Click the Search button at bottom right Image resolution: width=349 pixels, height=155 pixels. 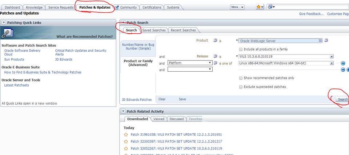[x=343, y=99]
